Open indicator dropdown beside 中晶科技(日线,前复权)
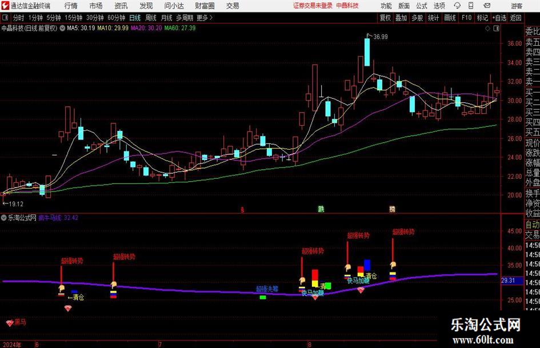540x348 pixels. click(62, 28)
